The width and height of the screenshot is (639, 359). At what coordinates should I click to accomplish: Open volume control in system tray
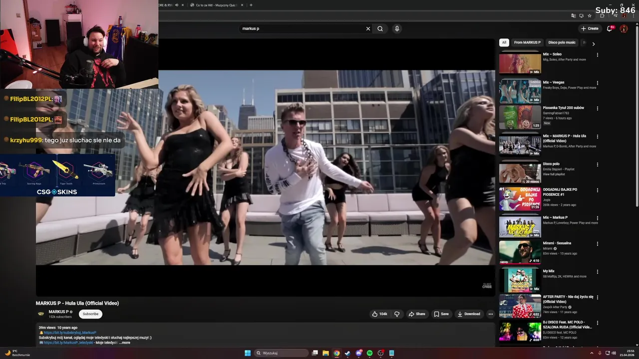(614, 353)
